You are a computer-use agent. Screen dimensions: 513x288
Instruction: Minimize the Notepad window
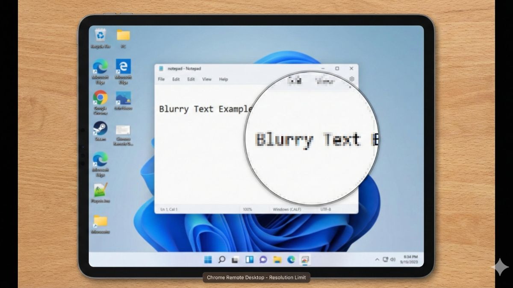pyautogui.click(x=323, y=68)
